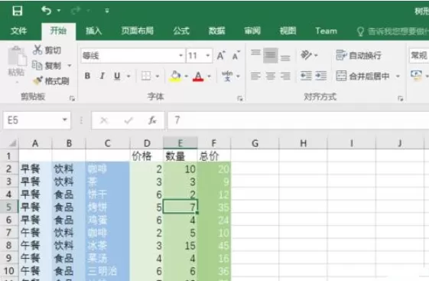This screenshot has height=281, width=429.
Task: Click 复制 copy button
Action: click(x=47, y=66)
